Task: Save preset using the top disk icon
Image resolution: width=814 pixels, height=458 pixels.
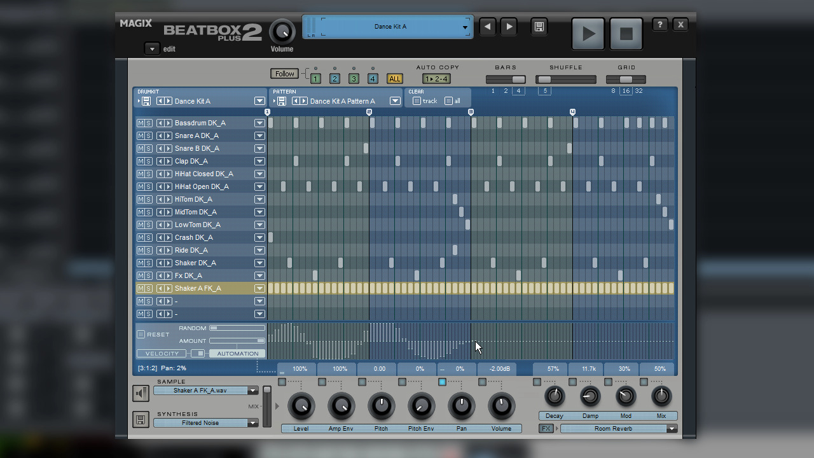Action: point(539,27)
